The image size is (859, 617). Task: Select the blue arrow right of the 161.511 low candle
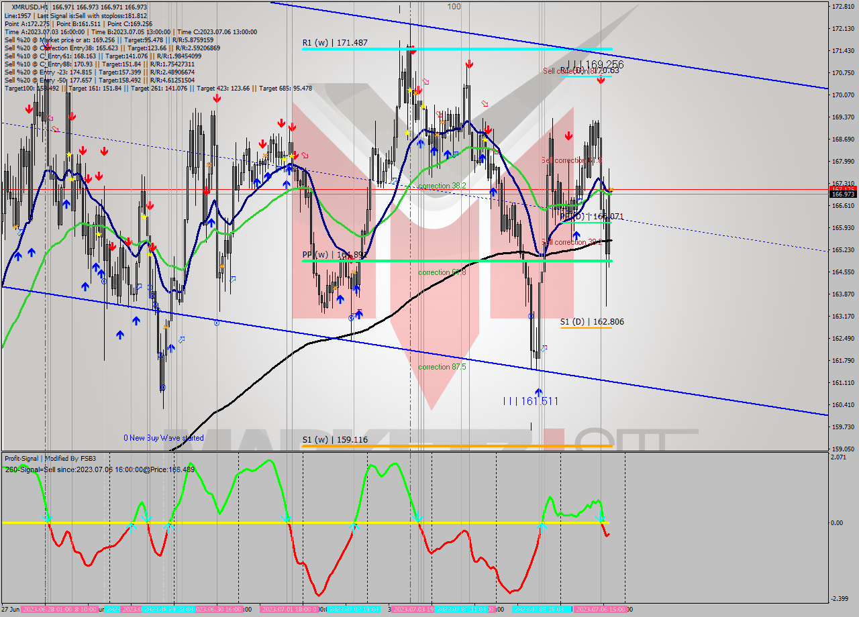[x=544, y=348]
